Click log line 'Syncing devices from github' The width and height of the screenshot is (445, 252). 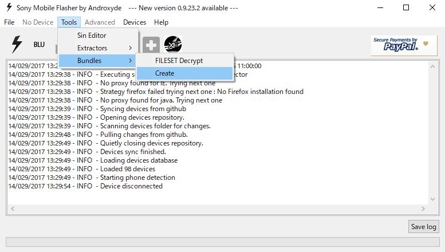tap(97, 109)
